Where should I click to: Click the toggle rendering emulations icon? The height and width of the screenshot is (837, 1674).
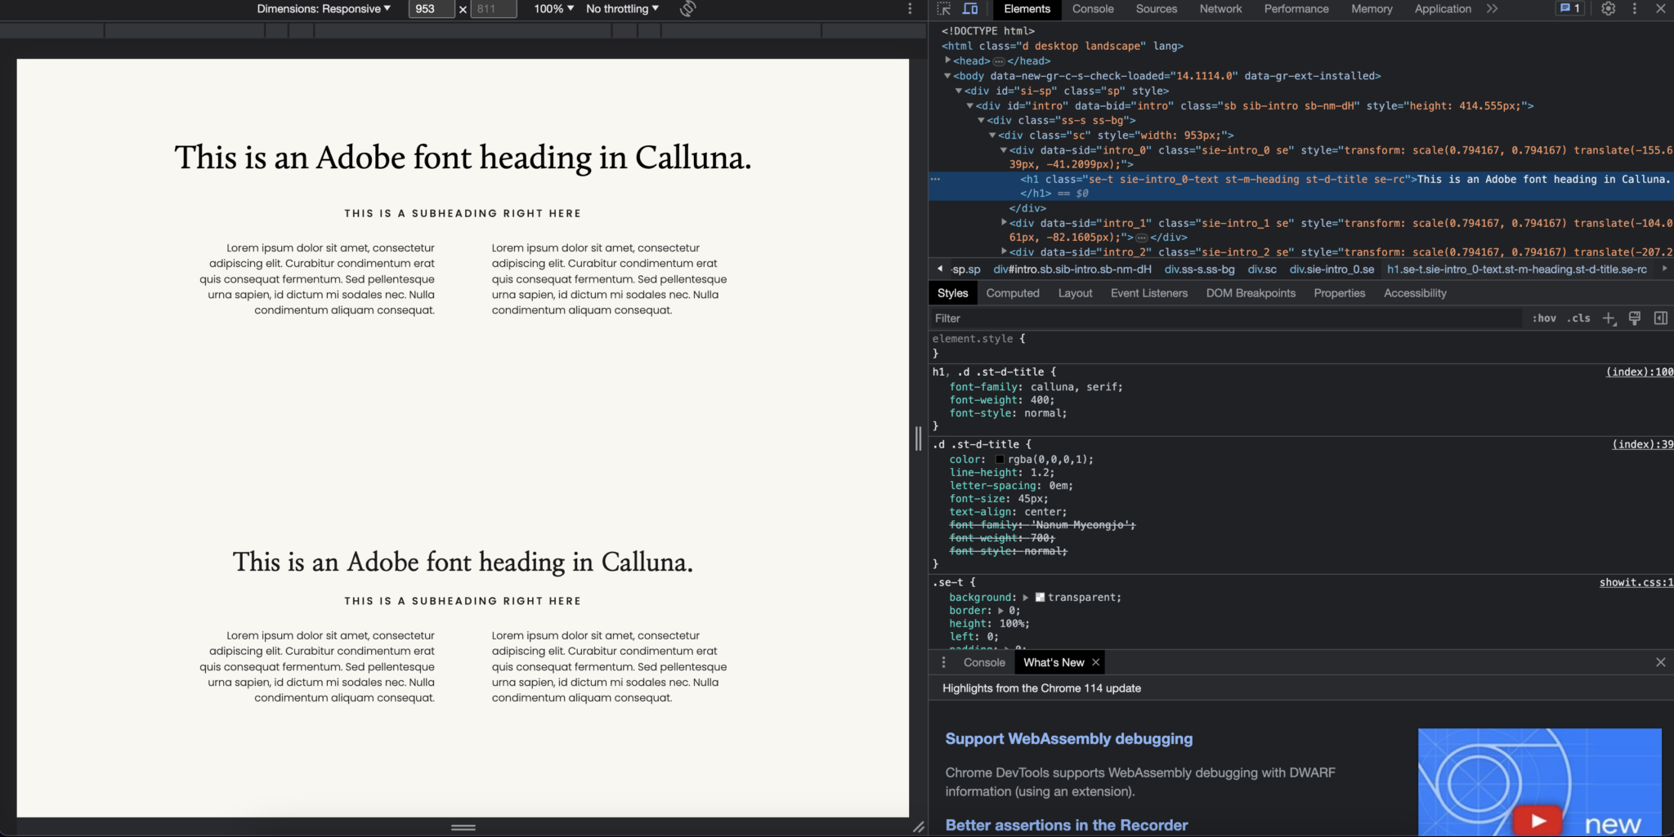1634,318
